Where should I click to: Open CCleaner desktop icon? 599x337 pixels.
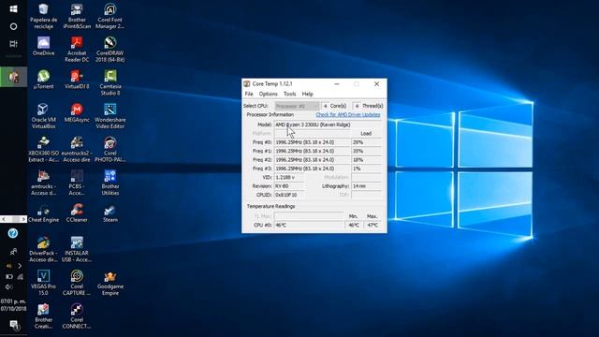click(77, 212)
